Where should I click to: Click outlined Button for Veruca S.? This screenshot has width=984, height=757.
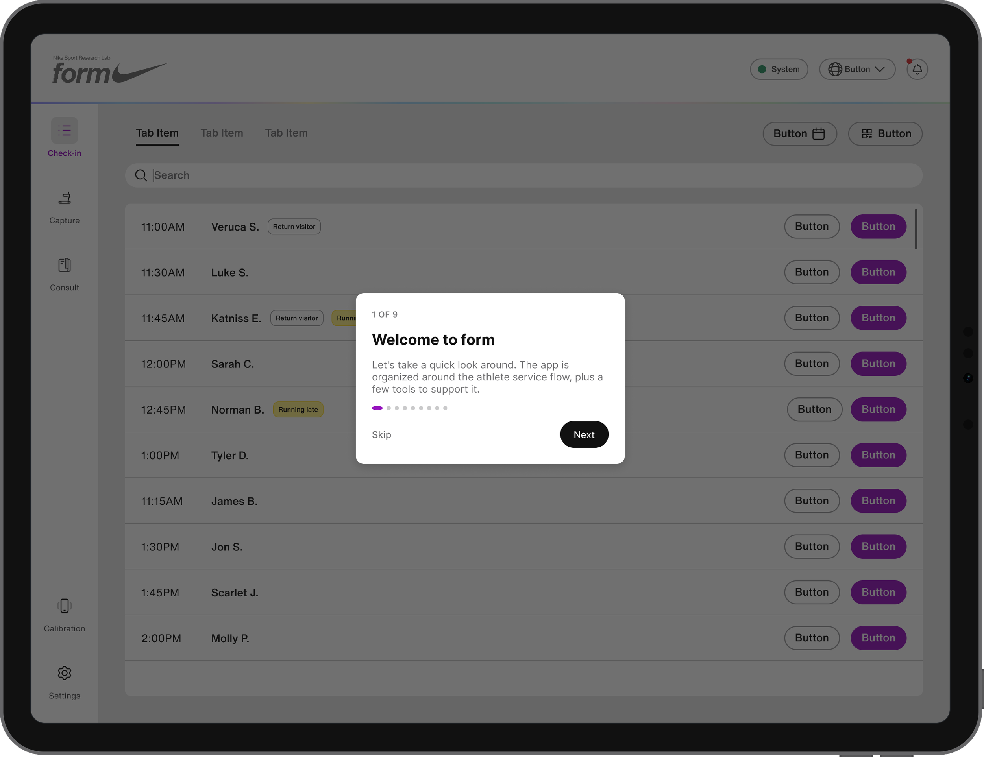812,227
